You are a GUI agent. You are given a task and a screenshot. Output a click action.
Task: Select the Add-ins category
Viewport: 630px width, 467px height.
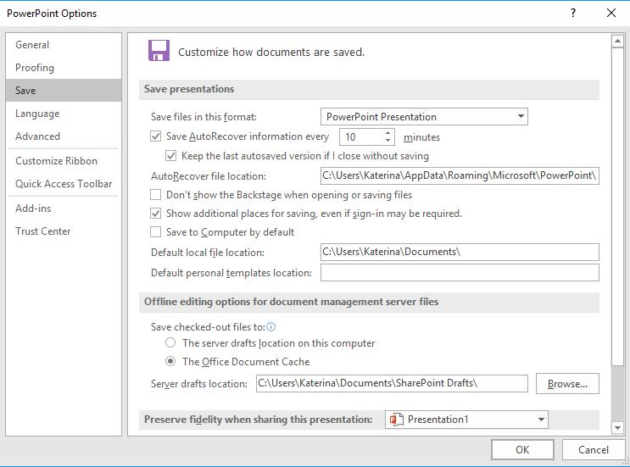click(x=64, y=208)
